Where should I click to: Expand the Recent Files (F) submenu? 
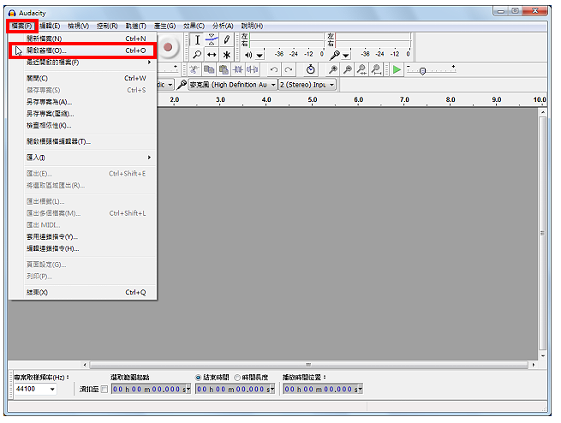(x=82, y=63)
